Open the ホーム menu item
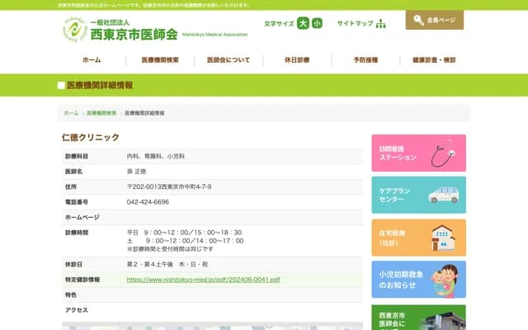The height and width of the screenshot is (330, 528). (92, 60)
